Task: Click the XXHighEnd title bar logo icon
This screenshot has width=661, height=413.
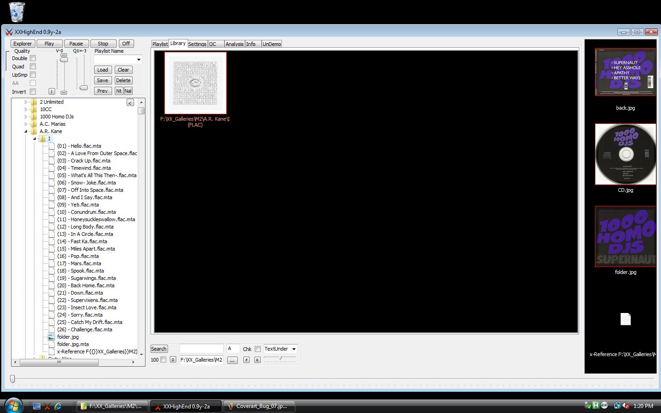Action: 9,32
